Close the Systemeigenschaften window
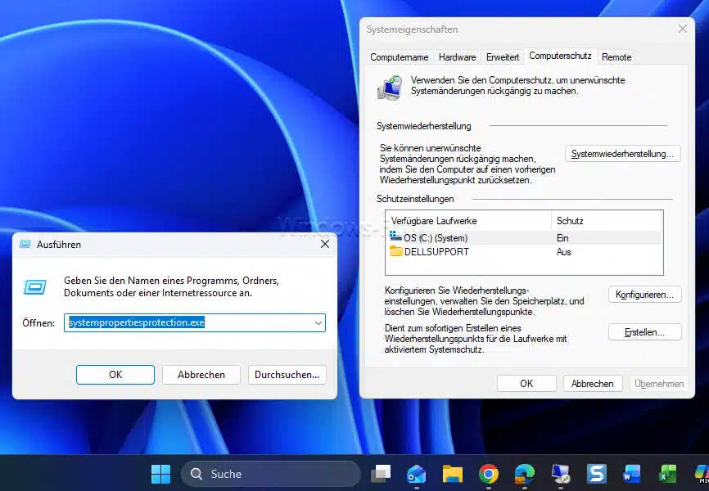709x491 pixels. click(x=682, y=29)
